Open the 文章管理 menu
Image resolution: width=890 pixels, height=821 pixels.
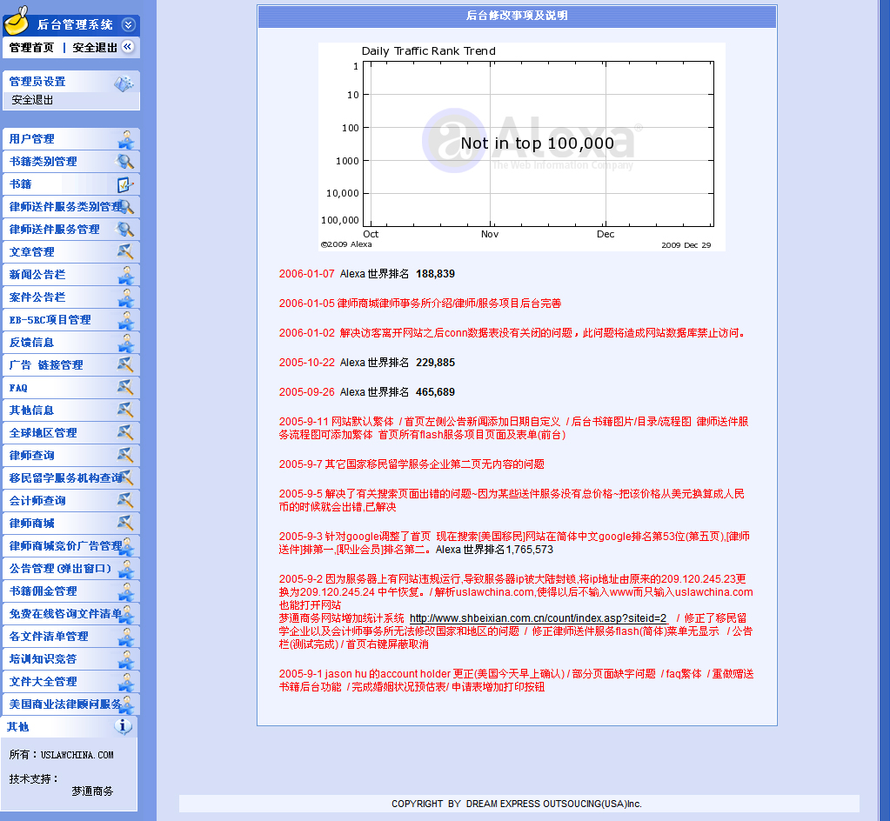(71, 252)
